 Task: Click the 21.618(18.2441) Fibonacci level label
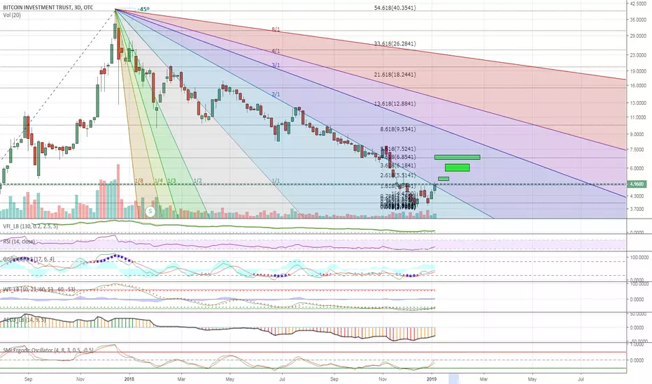click(x=395, y=75)
